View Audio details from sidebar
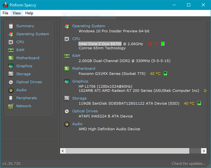This screenshot has width=211, height=168. point(21,90)
